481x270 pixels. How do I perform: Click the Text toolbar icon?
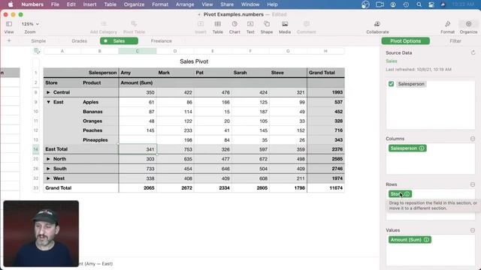250,24
